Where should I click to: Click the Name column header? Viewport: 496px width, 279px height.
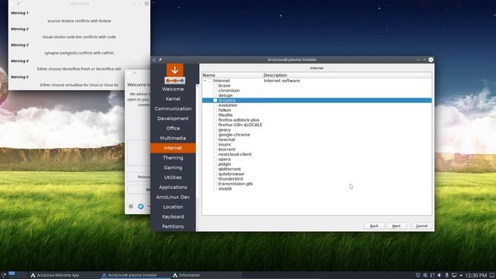[x=232, y=75]
